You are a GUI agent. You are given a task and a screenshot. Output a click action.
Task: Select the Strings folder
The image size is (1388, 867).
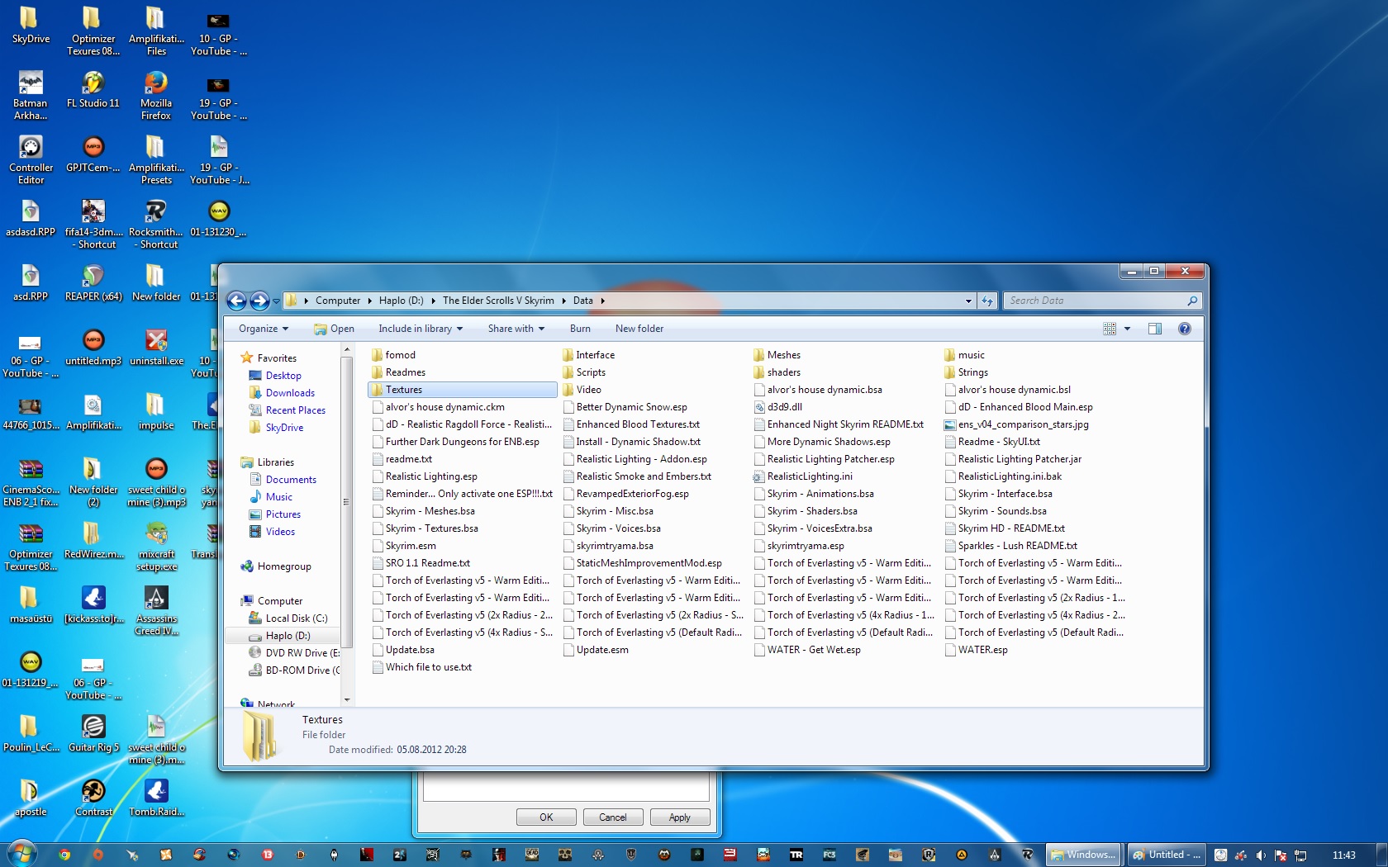coord(973,372)
